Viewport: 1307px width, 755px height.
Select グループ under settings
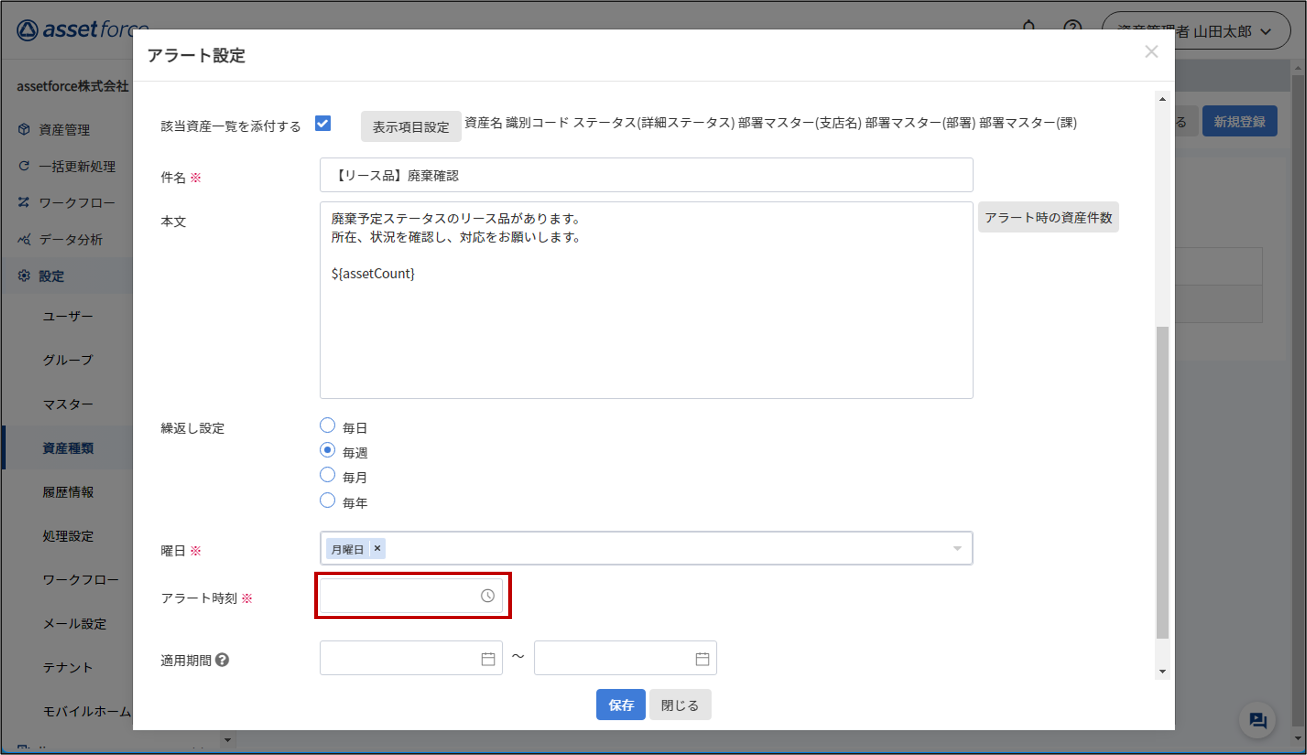pos(67,360)
